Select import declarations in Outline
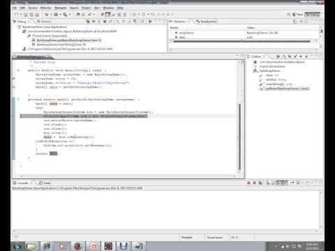The width and height of the screenshot is (335, 251). 272,66
